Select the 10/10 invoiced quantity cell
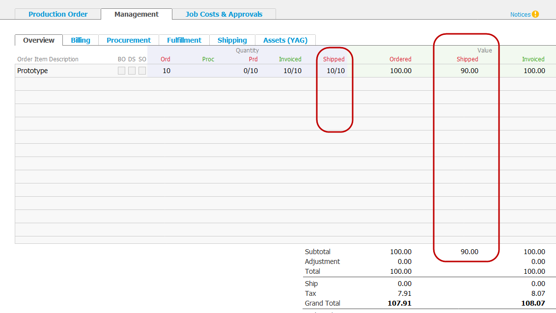The width and height of the screenshot is (556, 313). pyautogui.click(x=293, y=71)
